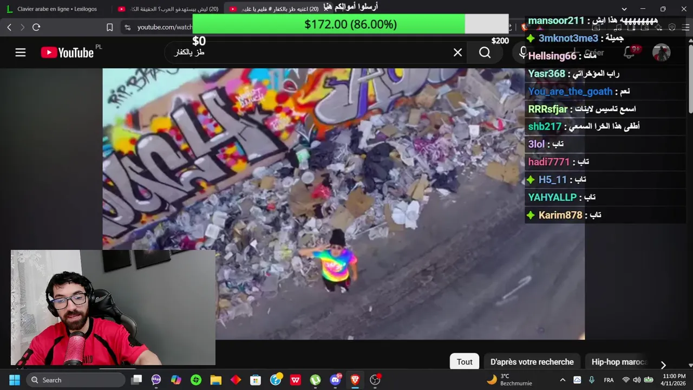The height and width of the screenshot is (390, 693).
Task: Open Task View on the taskbar
Action: click(x=136, y=380)
